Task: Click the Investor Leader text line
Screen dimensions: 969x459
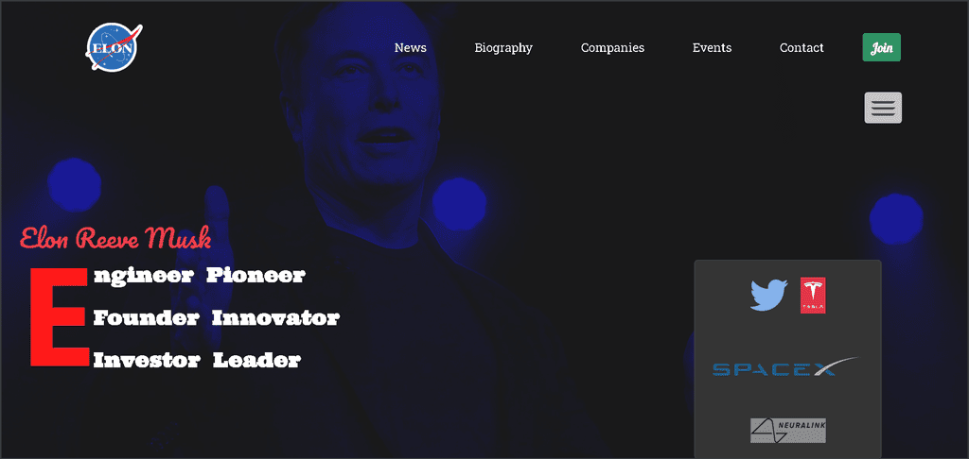Action: point(197,360)
